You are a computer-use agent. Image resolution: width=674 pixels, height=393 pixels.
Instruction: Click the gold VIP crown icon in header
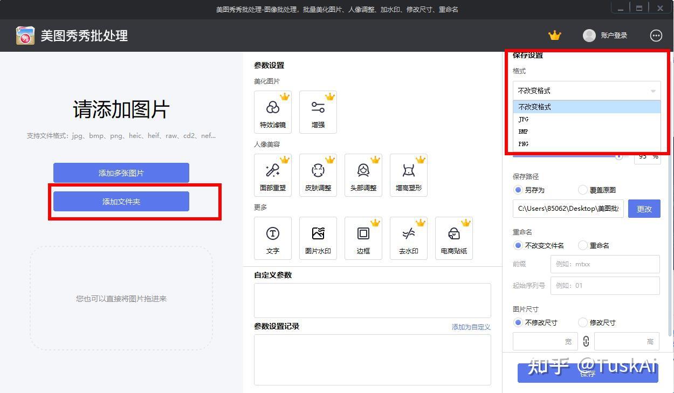555,36
